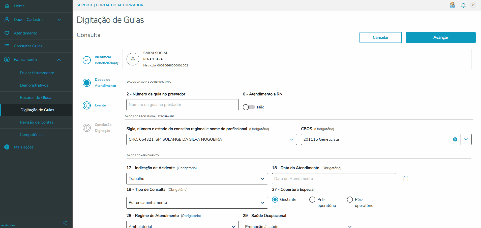Clear the CBOS Geneticista selection

(455, 139)
